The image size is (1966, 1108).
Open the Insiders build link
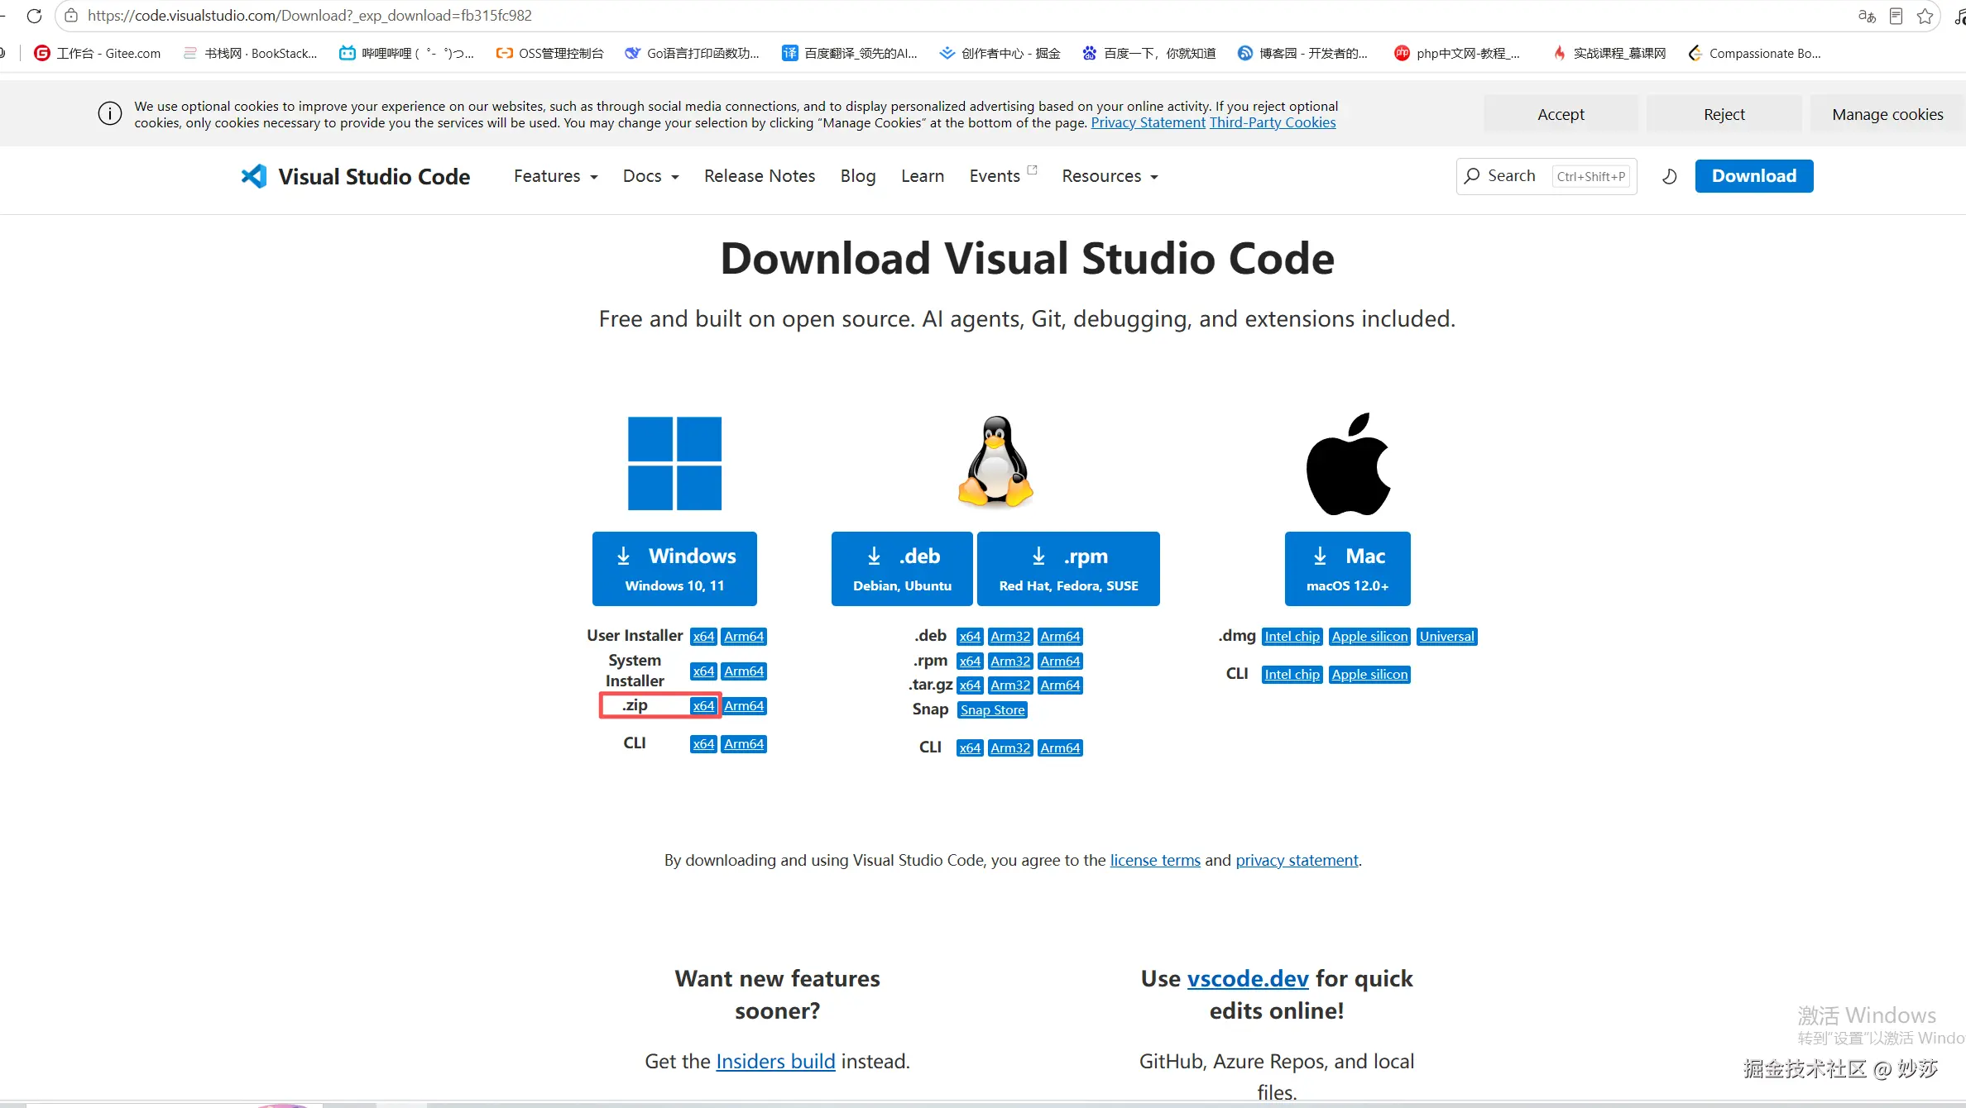click(x=775, y=1061)
